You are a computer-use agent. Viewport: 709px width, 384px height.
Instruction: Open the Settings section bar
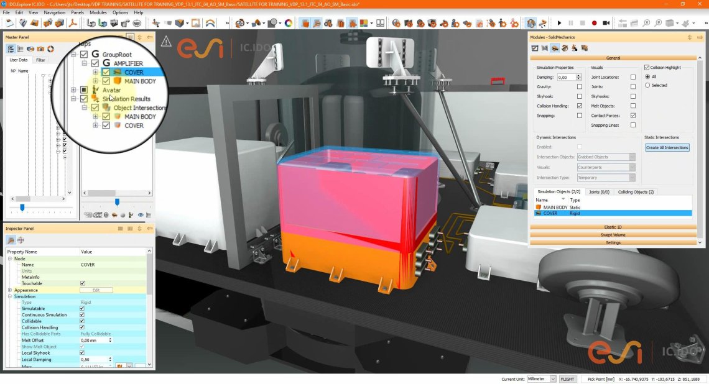pyautogui.click(x=613, y=242)
